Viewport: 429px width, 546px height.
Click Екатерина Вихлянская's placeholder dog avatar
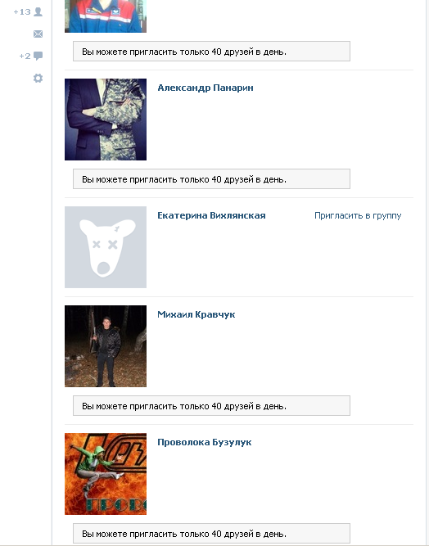tap(106, 247)
